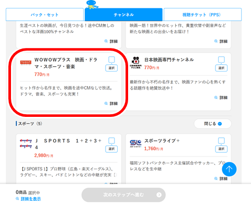Click the J SPORTS channel logo

pyautogui.click(x=26, y=143)
